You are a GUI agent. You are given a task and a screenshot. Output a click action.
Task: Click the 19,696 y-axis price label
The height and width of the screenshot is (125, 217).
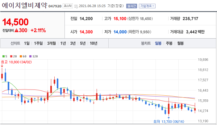point(203,60)
